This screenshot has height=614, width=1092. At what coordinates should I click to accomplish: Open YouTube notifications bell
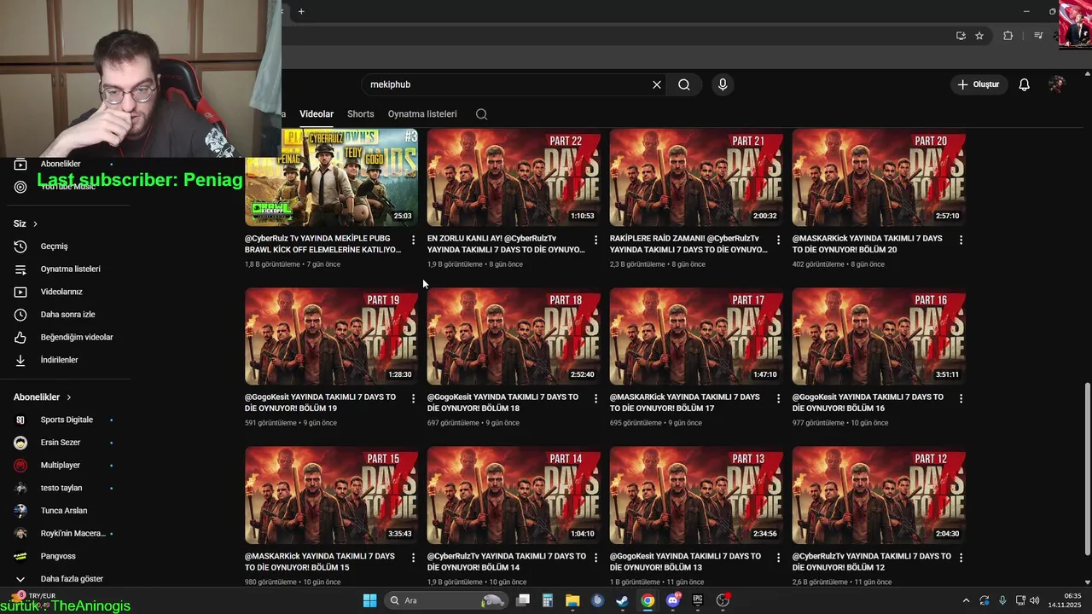click(1025, 84)
